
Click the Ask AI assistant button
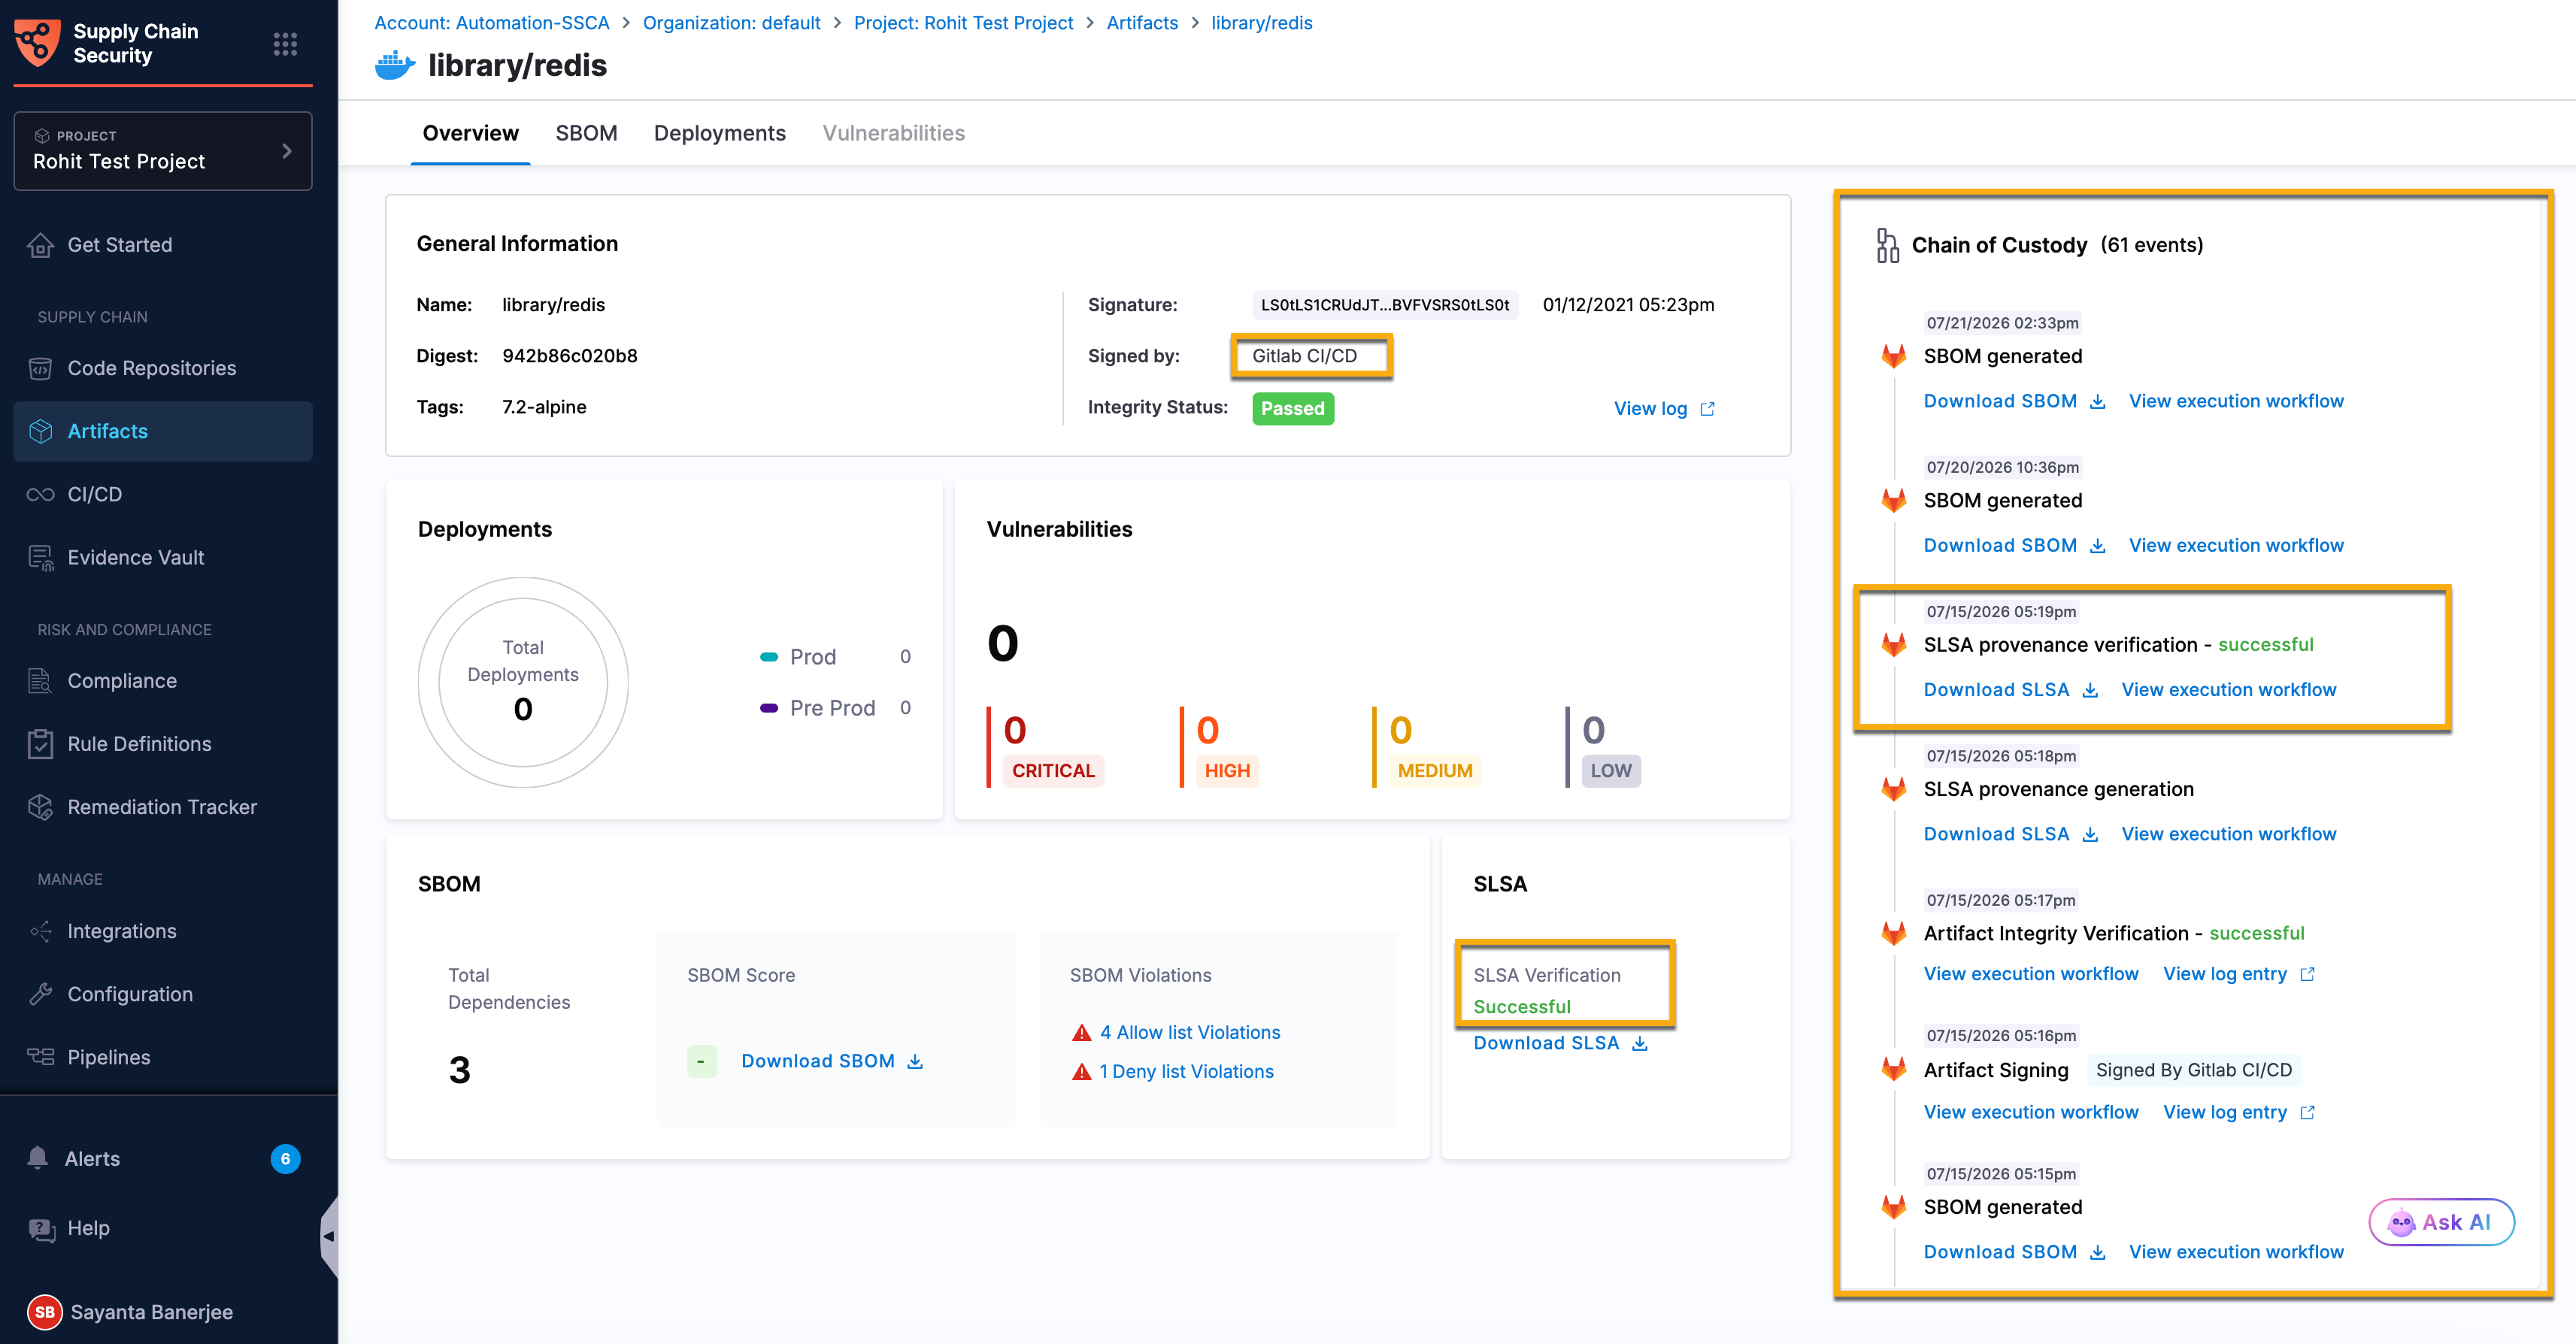coord(2441,1222)
